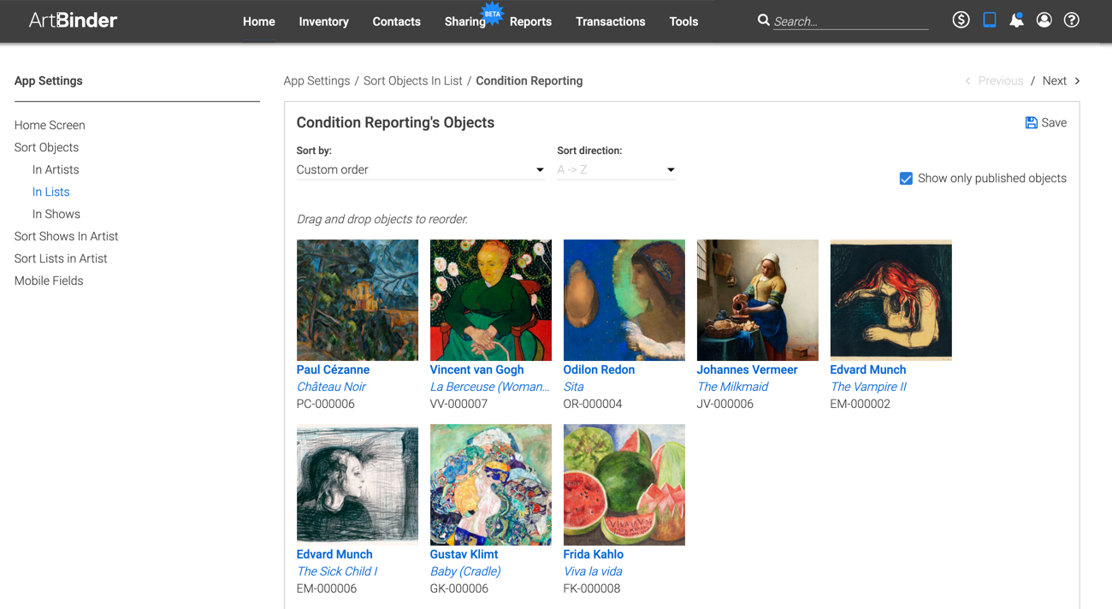Click the Sort Objects In List breadcrumb
Viewport: 1112px width, 609px height.
(x=412, y=80)
